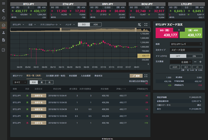Open the 日足 timeframe dropdown
208x140 pixels.
32,25
